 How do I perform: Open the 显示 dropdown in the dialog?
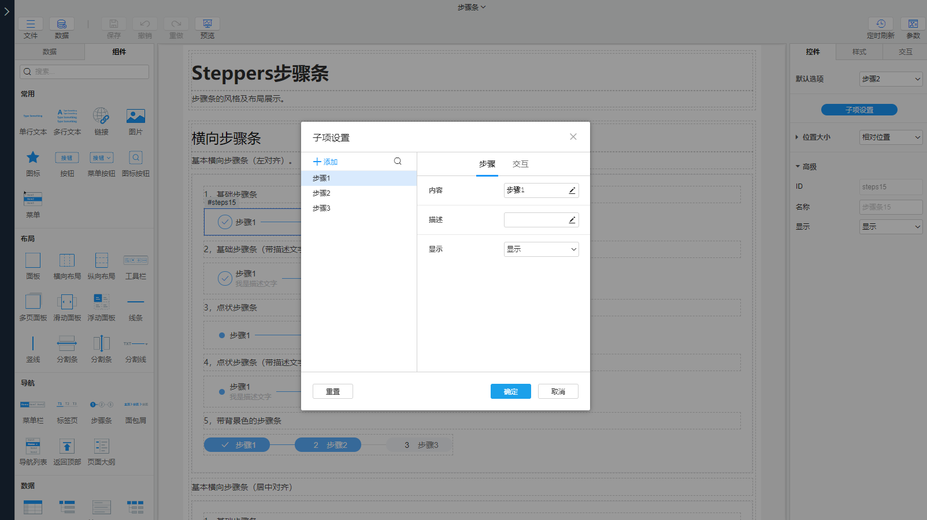click(540, 249)
